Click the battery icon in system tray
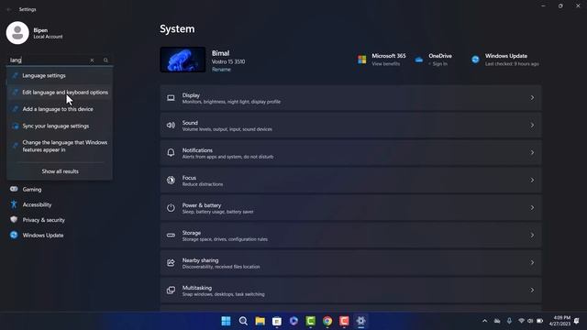The height and width of the screenshot is (330, 587). tap(540, 321)
